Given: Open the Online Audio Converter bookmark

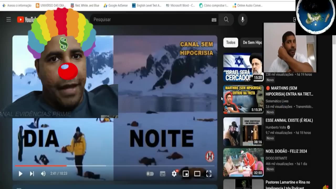Looking at the screenshot, I should [x=247, y=5].
